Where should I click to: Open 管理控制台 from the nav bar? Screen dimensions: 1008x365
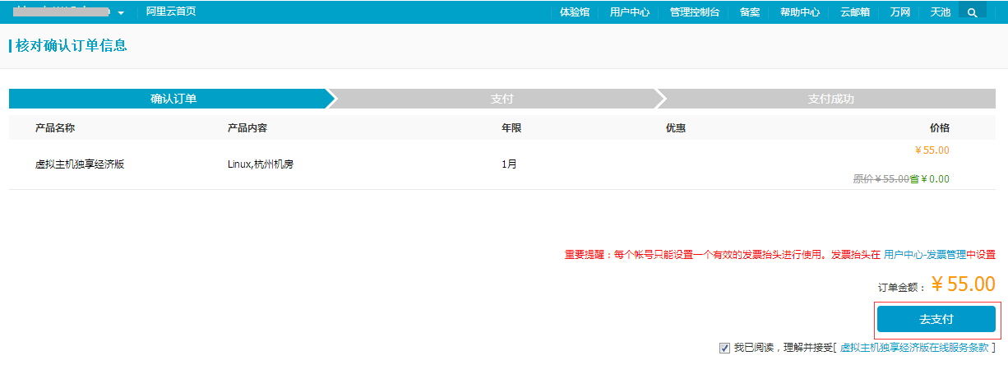[694, 12]
